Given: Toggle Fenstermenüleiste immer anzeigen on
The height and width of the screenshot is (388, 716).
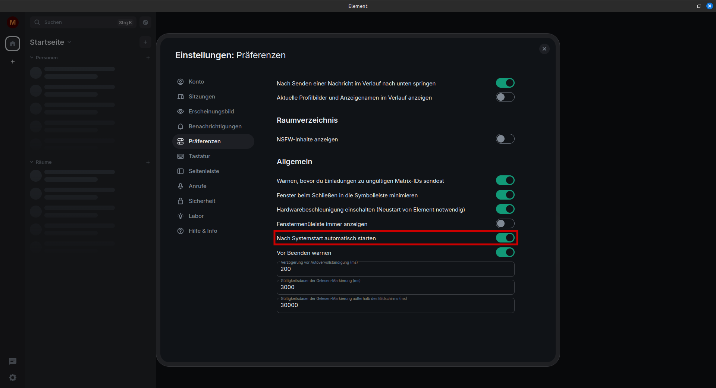Looking at the screenshot, I should 505,224.
